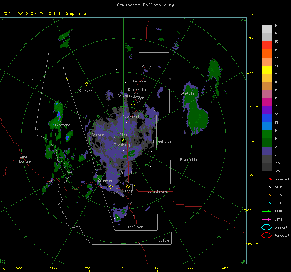The width and height of the screenshot is (291, 272).
Task: Click the HighRiver city label
Action: pyautogui.click(x=134, y=227)
